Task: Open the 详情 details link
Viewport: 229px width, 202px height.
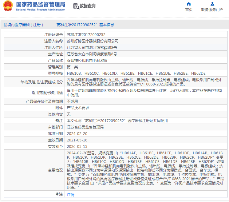Action: (x=71, y=195)
